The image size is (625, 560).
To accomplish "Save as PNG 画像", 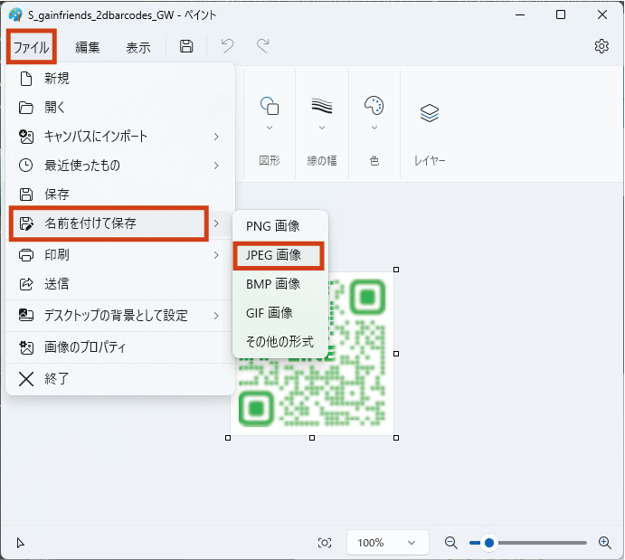I will click(x=279, y=226).
